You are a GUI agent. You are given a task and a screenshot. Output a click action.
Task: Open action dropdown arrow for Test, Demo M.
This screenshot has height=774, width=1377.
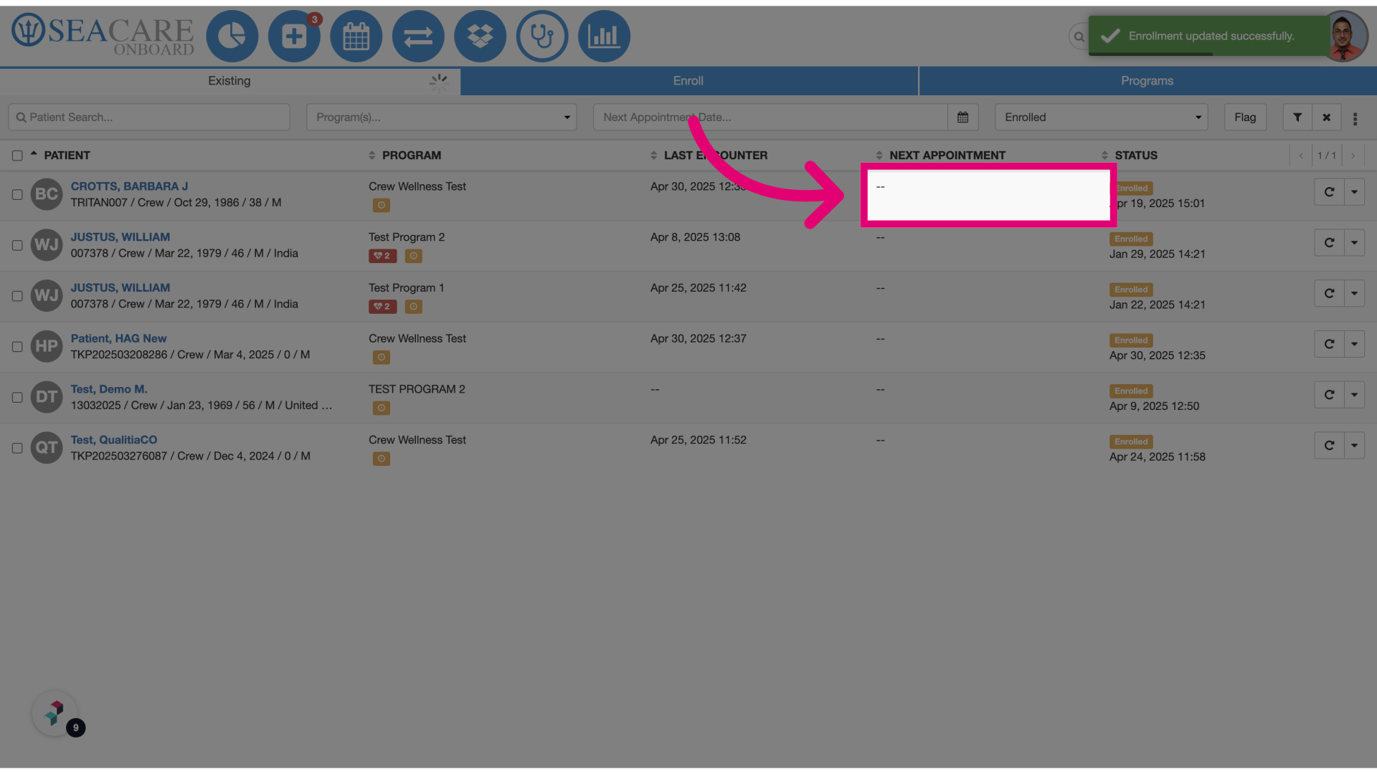click(1354, 395)
